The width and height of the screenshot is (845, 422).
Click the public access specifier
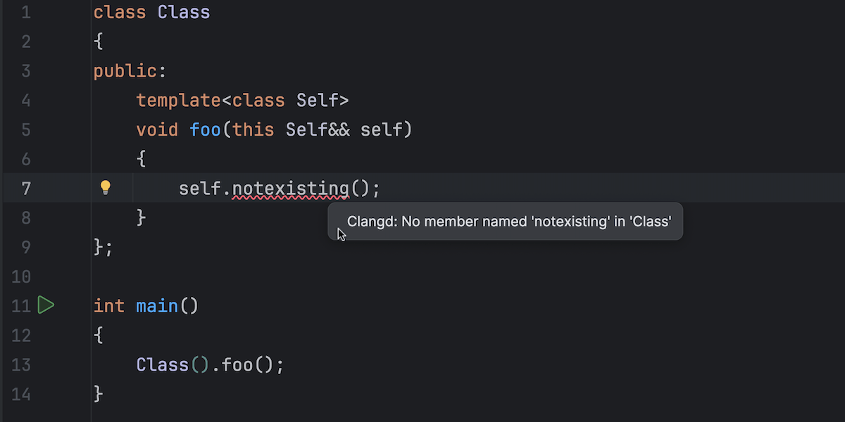(125, 71)
